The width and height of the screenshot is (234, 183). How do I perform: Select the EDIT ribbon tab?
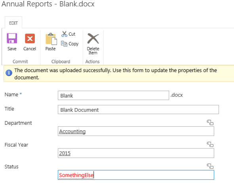click(13, 23)
